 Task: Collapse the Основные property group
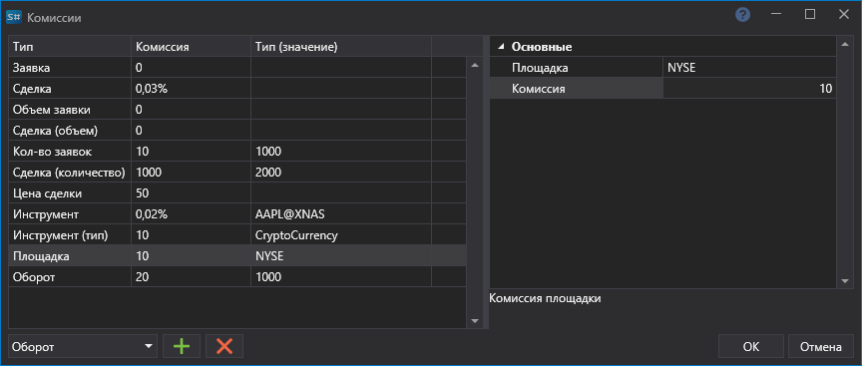click(x=500, y=47)
